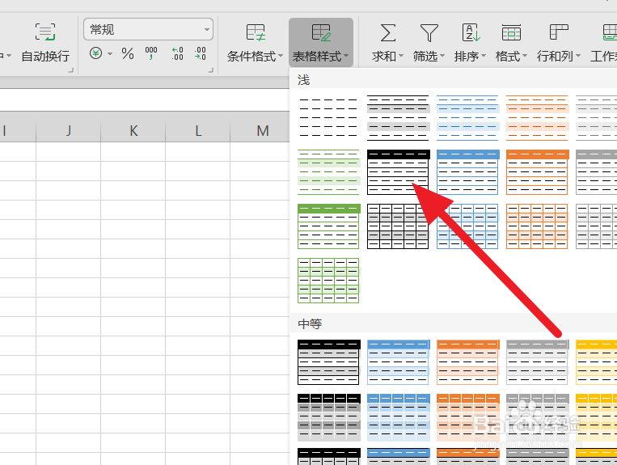Choose light blue banded rows style
The image size is (617, 465).
[467, 117]
